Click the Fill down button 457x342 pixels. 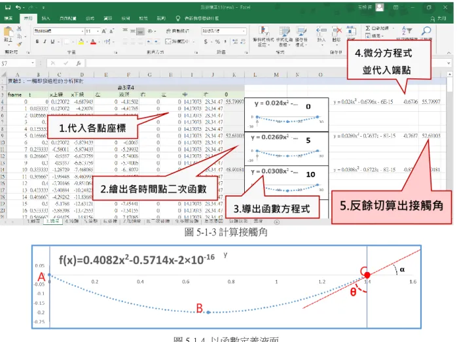[373, 36]
